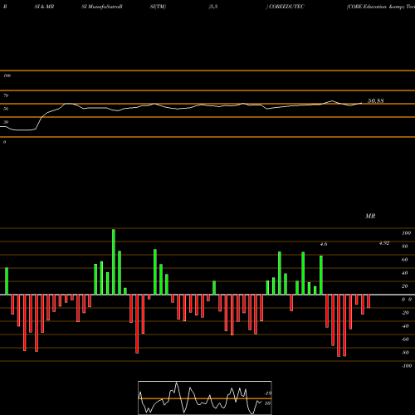Click the "SI & MR" header text

click(x=44, y=7)
